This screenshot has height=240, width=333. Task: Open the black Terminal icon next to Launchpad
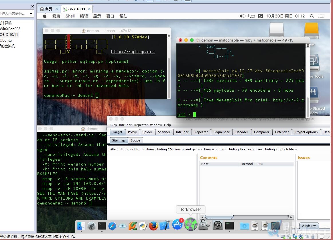pos(102,226)
